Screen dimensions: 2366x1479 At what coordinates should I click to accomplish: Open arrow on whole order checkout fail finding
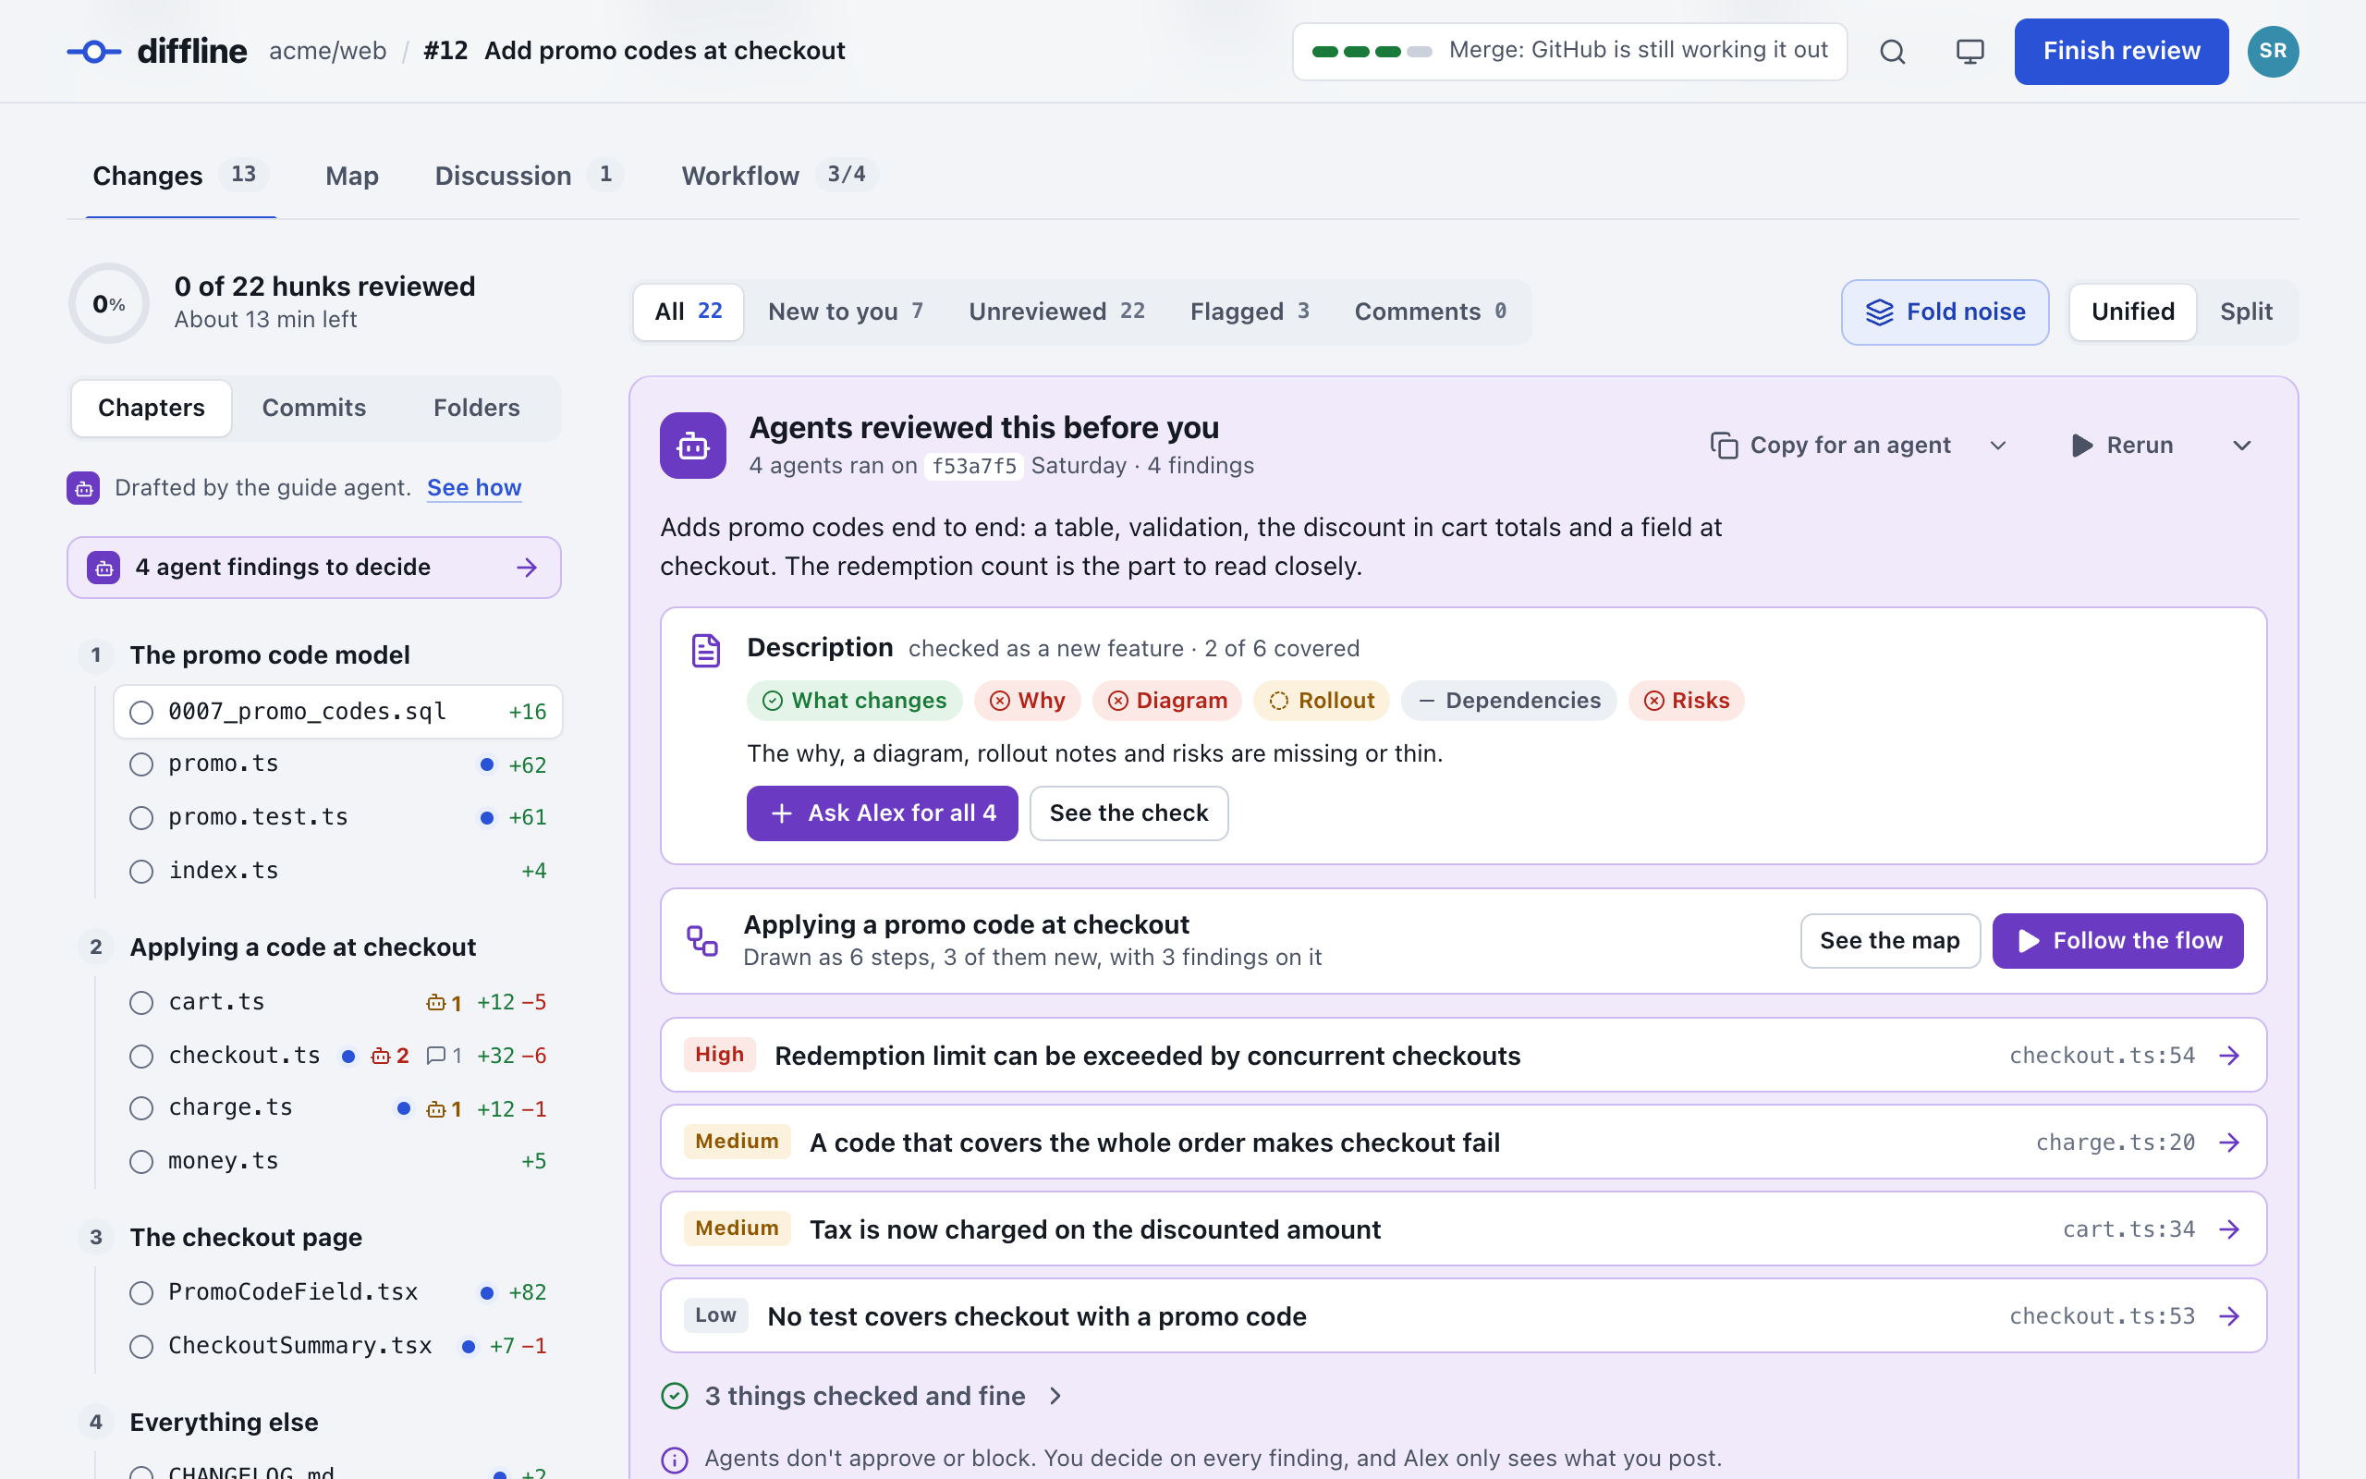tap(2230, 1143)
